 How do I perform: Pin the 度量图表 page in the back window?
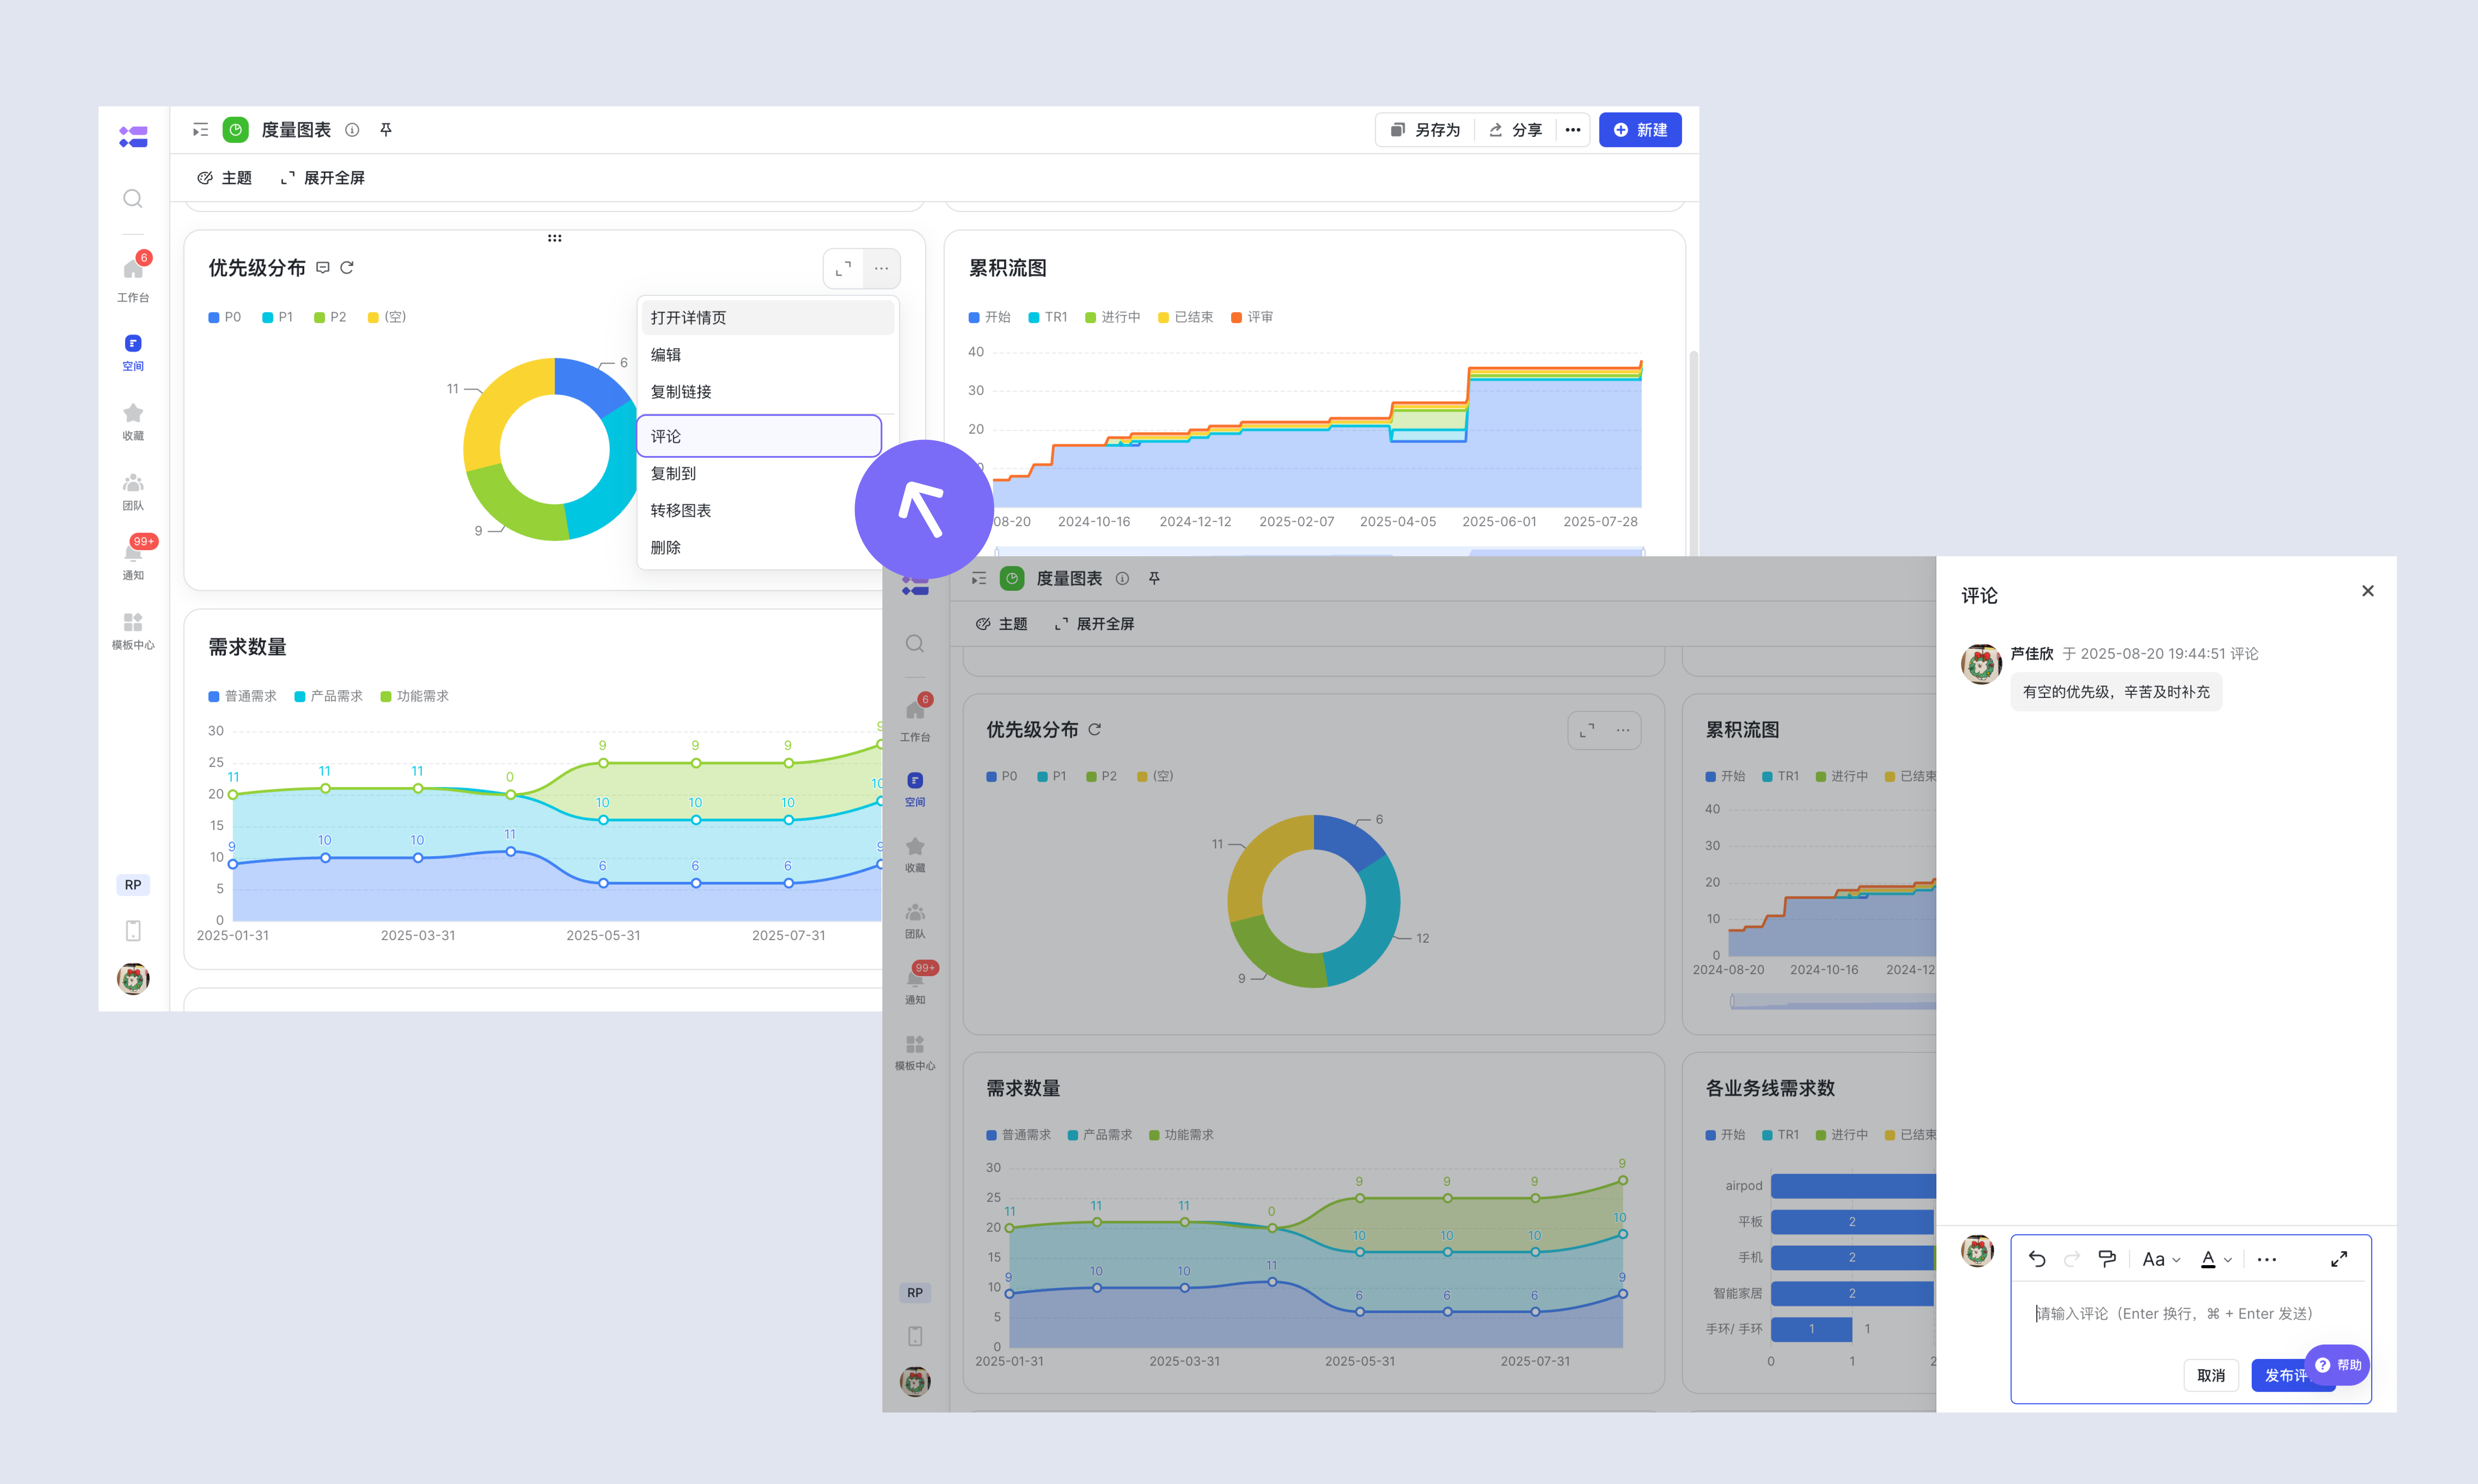click(386, 130)
